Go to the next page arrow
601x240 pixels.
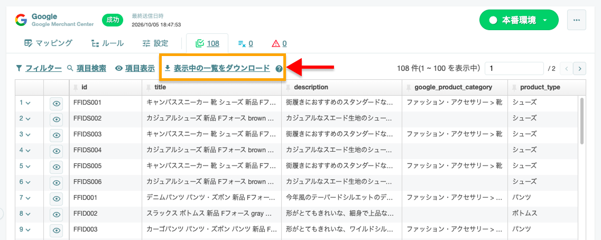[579, 69]
